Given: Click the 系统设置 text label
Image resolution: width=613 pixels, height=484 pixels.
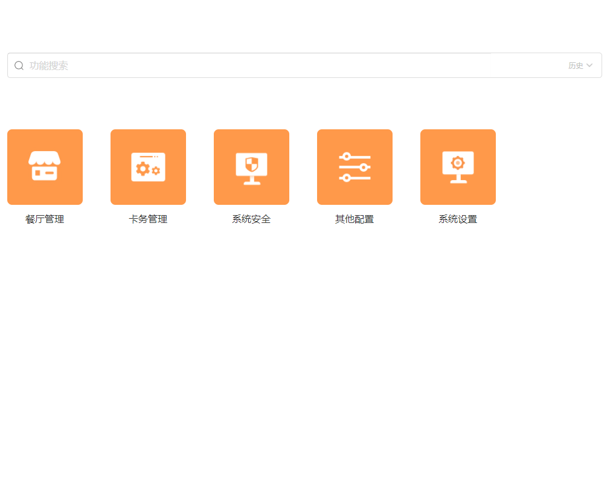Looking at the screenshot, I should click(x=458, y=219).
